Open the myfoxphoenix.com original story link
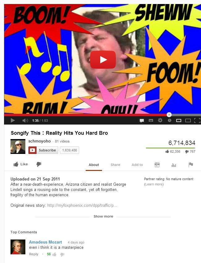 pos(82,205)
